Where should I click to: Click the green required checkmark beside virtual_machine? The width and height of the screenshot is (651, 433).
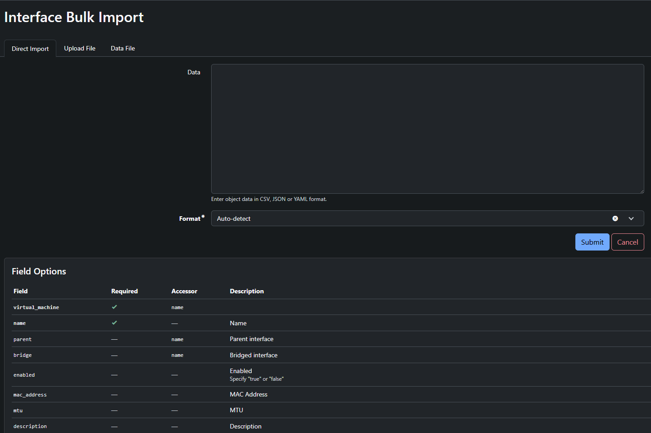click(114, 307)
